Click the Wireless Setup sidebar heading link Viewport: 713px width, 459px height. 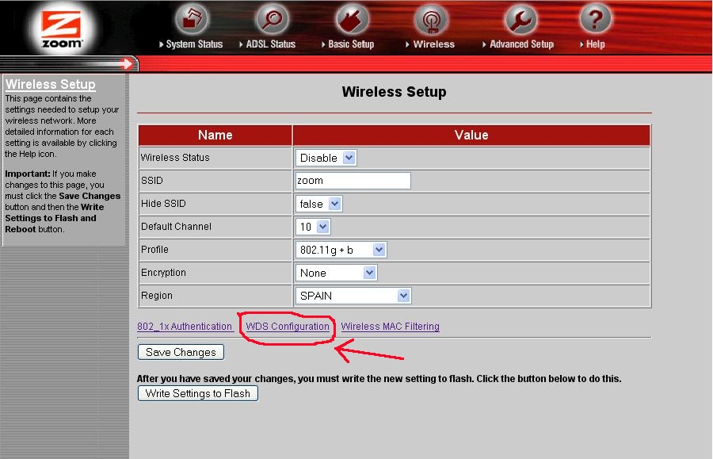[51, 84]
